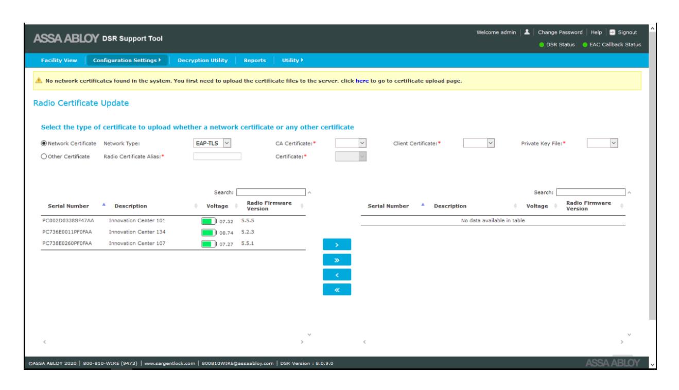This screenshot has width=679, height=390.
Task: Expand the Utility menu
Action: 292,60
